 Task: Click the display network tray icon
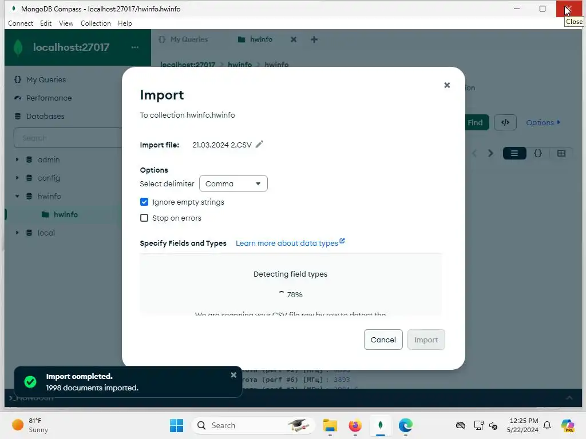click(478, 425)
